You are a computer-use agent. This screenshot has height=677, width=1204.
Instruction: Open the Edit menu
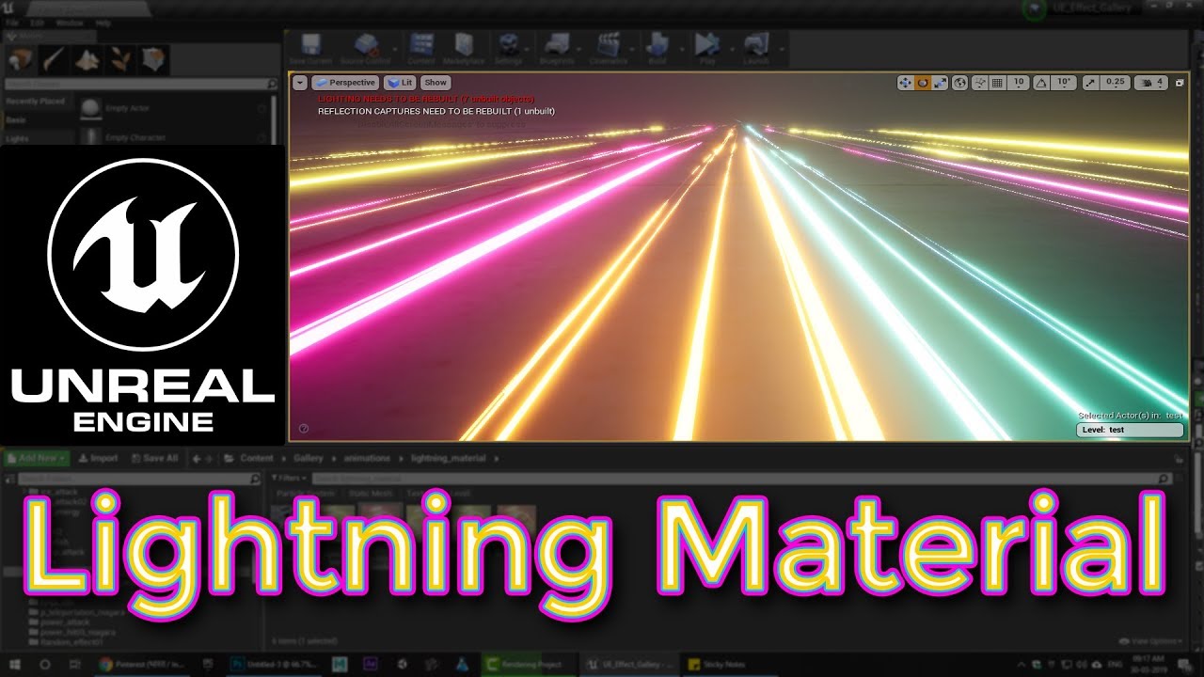(38, 22)
